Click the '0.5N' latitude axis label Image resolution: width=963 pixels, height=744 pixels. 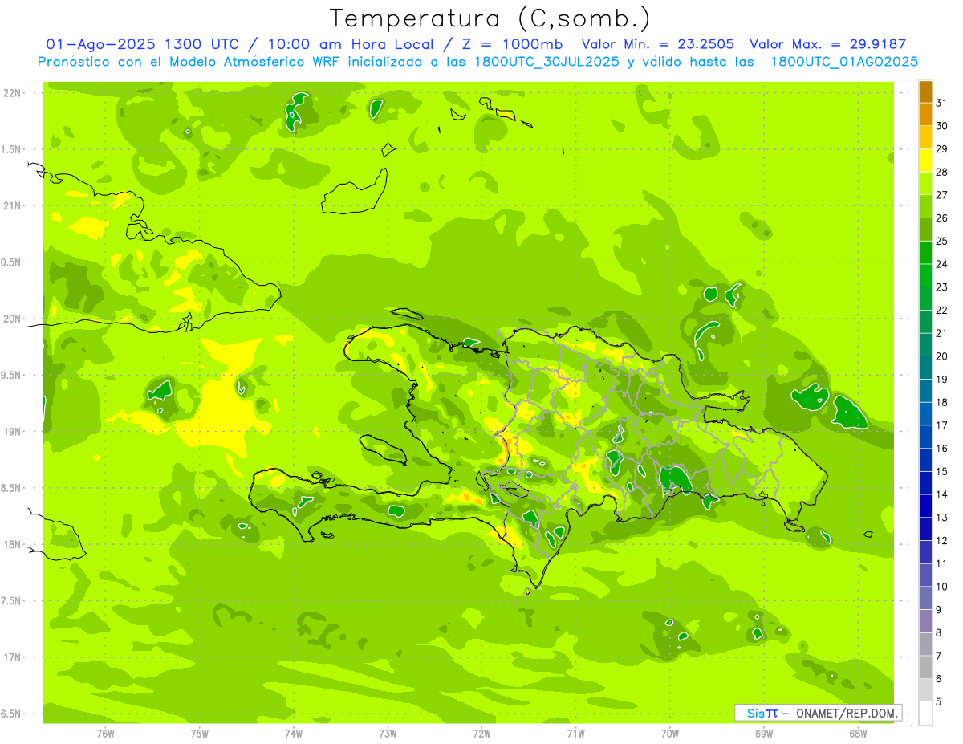[12, 262]
